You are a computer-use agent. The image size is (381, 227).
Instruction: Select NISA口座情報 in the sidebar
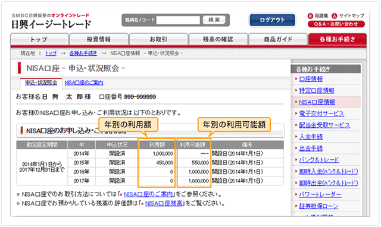click(x=317, y=102)
